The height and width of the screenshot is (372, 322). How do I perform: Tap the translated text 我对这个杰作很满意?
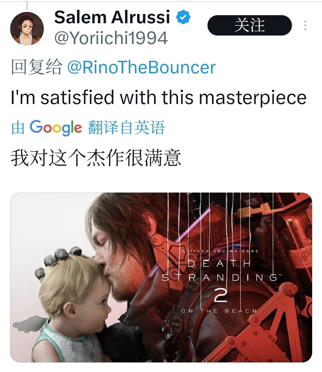(x=96, y=158)
